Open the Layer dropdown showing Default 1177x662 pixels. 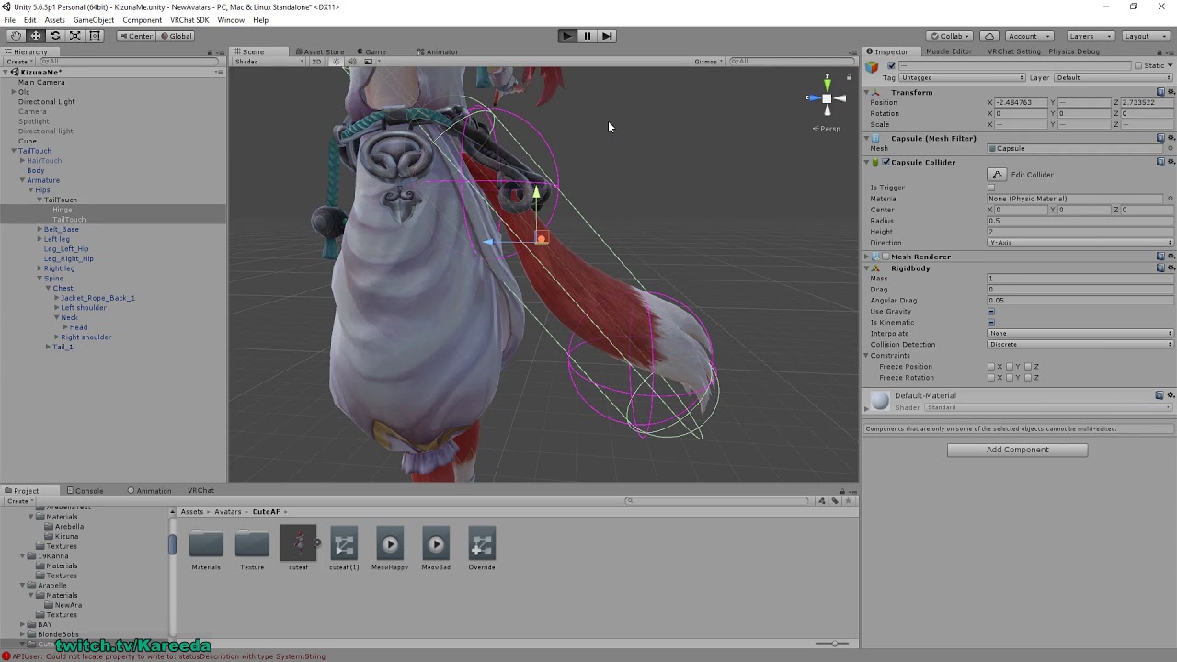click(1114, 78)
